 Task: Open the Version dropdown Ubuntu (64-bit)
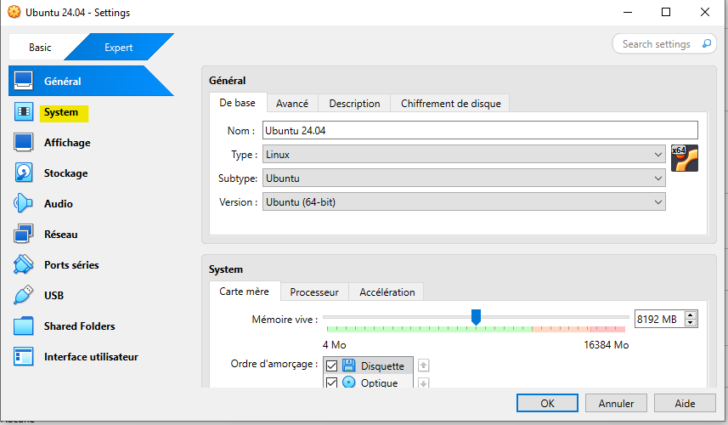pyautogui.click(x=463, y=202)
